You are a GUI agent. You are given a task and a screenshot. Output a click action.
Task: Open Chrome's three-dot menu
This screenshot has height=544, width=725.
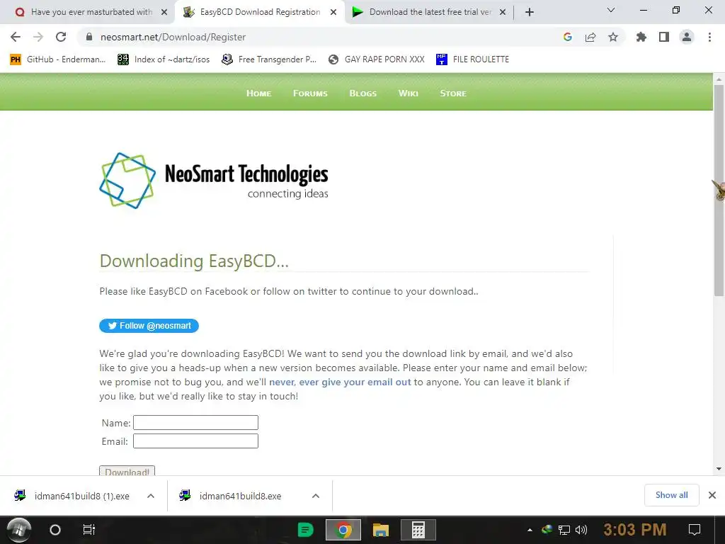(709, 37)
